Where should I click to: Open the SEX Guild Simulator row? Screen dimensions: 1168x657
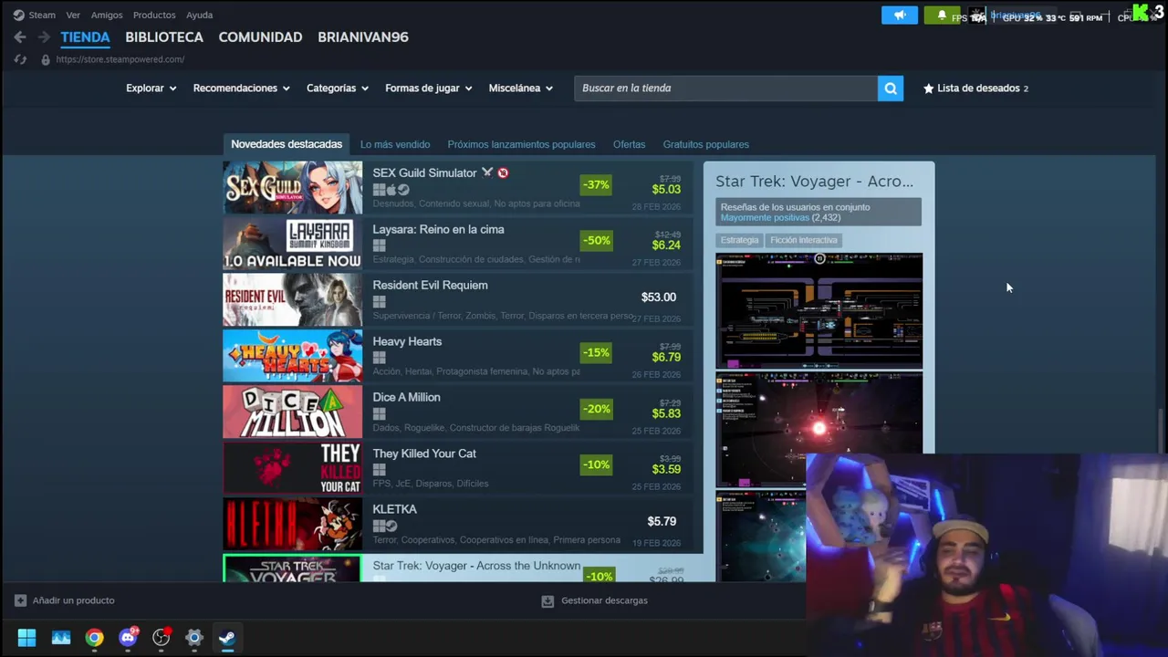(457, 188)
